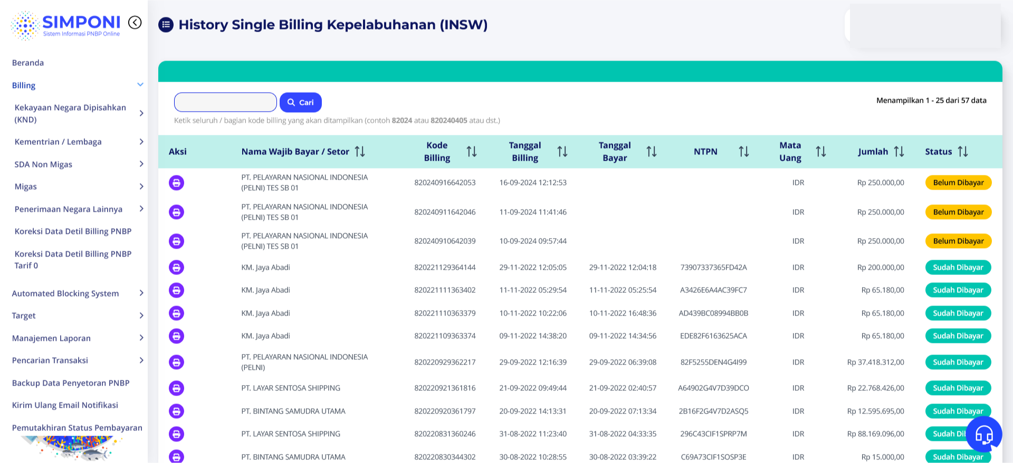Expand Kekayaan Negara Dipisahkan (KND)
The image size is (1013, 463).
[x=141, y=113]
